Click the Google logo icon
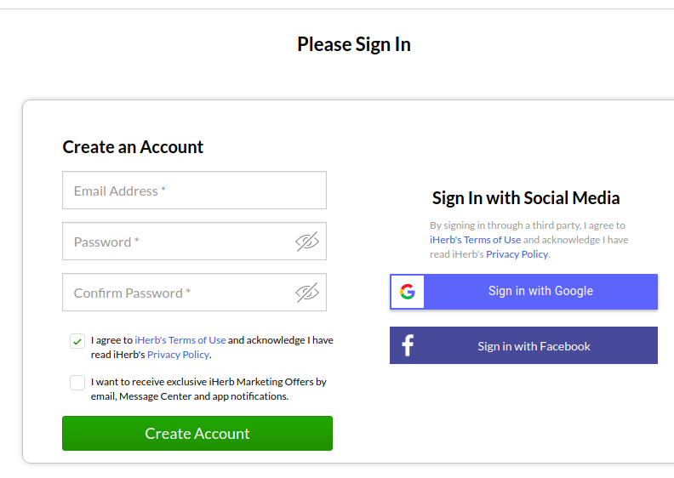 [x=408, y=292]
